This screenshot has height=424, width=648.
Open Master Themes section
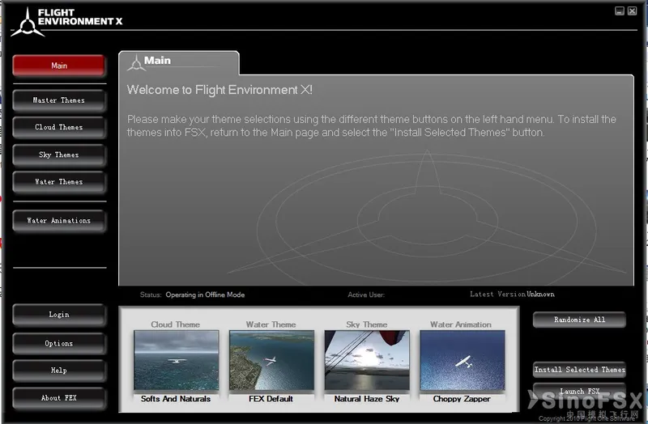(x=59, y=100)
